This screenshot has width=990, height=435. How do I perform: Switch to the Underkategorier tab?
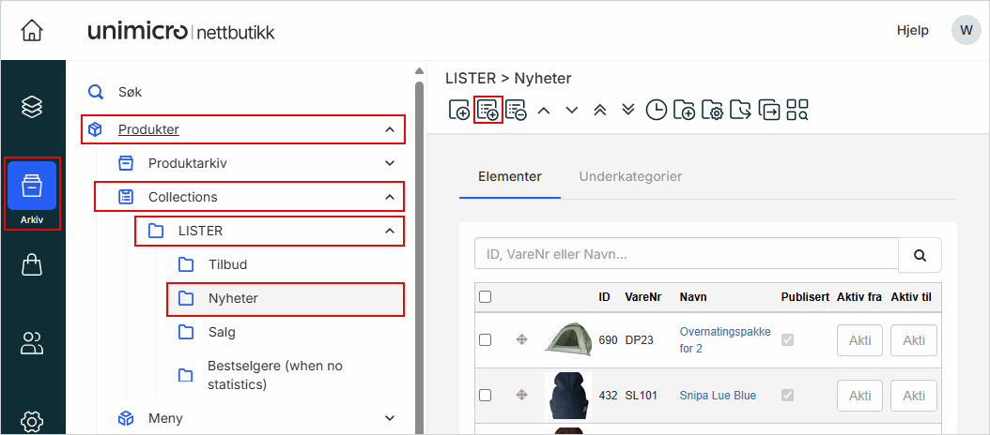(630, 176)
